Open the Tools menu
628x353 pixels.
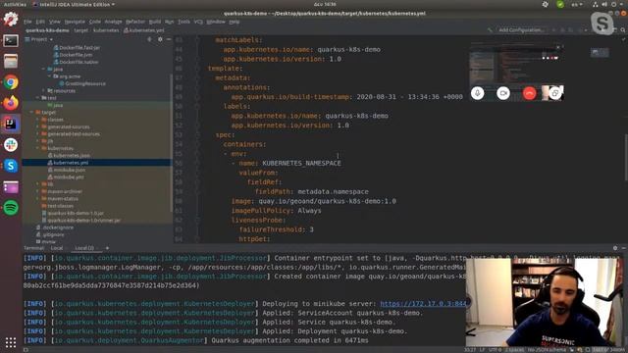click(x=183, y=22)
